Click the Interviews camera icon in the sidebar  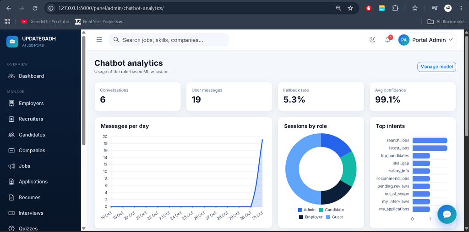(11, 213)
